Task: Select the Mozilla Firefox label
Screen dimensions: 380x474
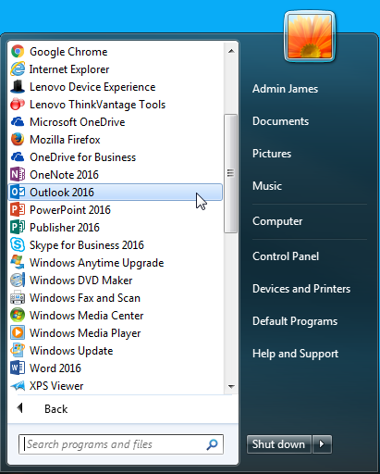Action: (x=65, y=140)
